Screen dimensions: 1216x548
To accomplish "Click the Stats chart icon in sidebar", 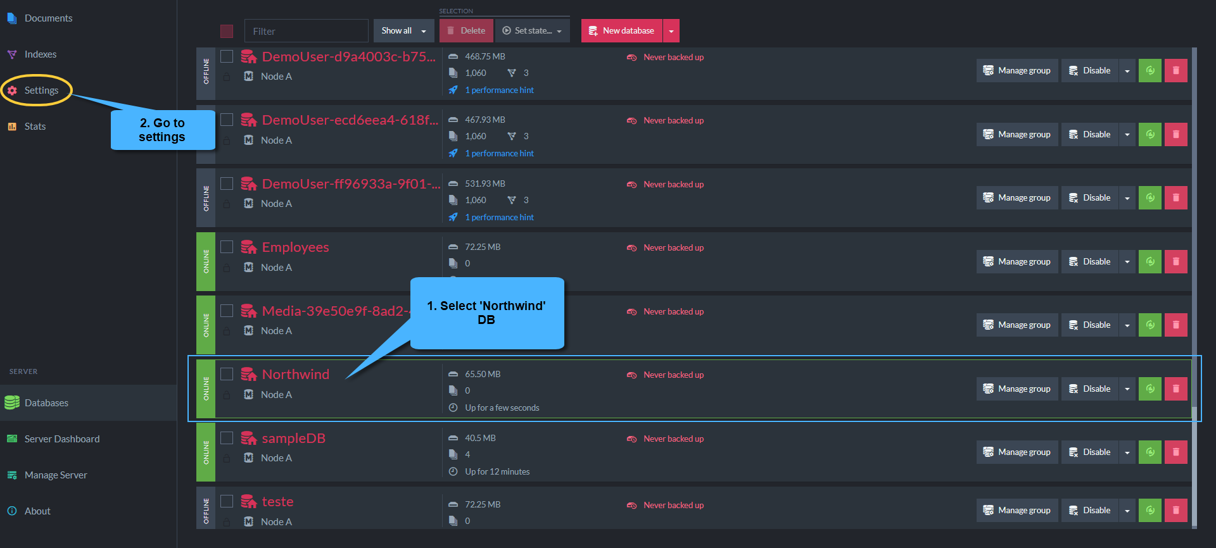I will [12, 127].
